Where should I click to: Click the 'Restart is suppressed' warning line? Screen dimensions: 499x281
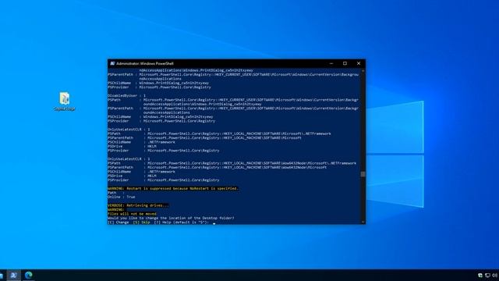173,188
